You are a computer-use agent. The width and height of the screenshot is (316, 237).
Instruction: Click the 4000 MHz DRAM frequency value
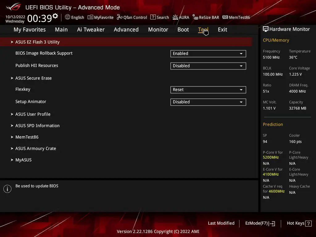(x=297, y=91)
